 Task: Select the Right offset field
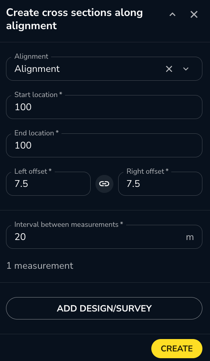pyautogui.click(x=160, y=184)
